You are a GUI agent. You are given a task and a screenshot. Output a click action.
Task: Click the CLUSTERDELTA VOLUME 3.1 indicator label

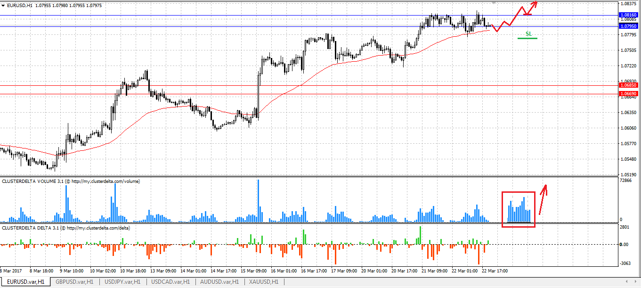(x=71, y=181)
